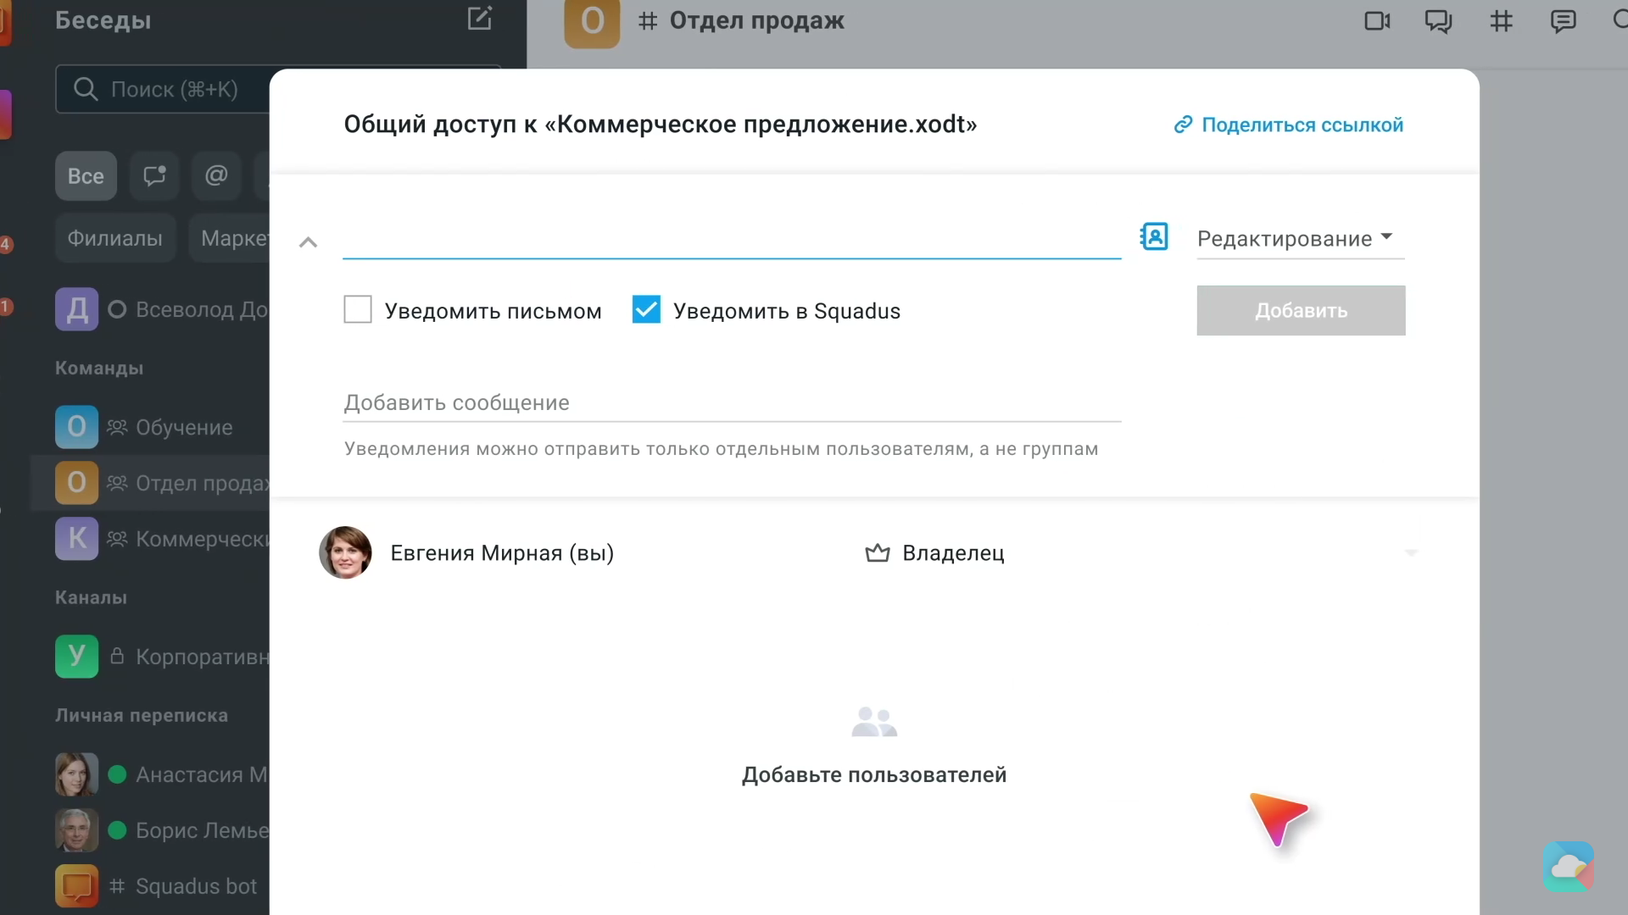Click the Каналы section heading
1628x915 pixels.
click(91, 597)
